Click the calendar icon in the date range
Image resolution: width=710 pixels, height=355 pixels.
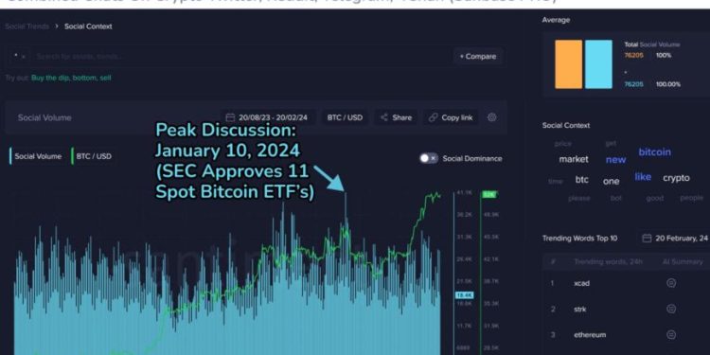[x=230, y=117]
